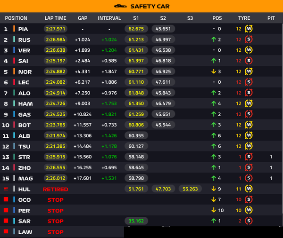Click the POSITION column header
The height and width of the screenshot is (238, 283).
coord(16,18)
